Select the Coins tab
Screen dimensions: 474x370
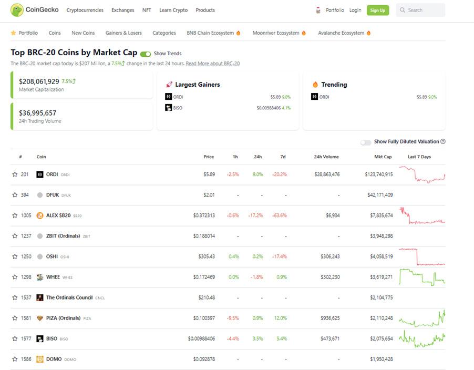(x=55, y=33)
